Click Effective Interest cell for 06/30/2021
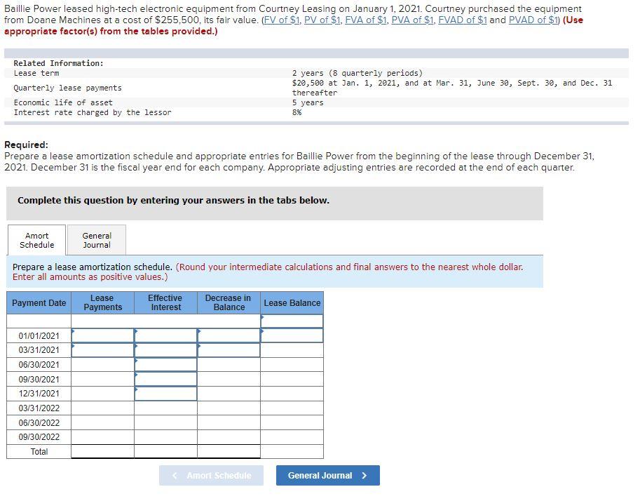640x501 pixels. pos(165,365)
